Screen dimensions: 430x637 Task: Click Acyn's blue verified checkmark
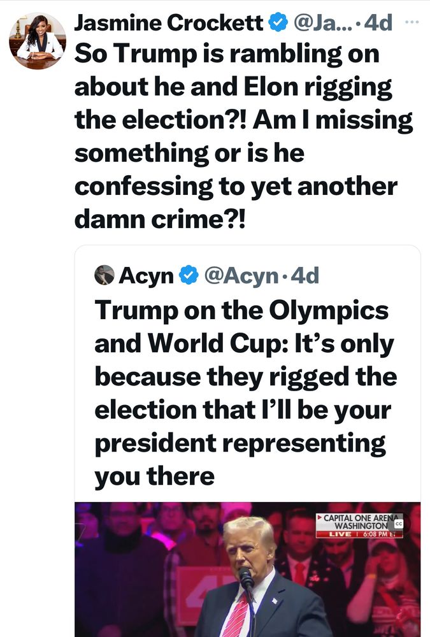point(188,275)
